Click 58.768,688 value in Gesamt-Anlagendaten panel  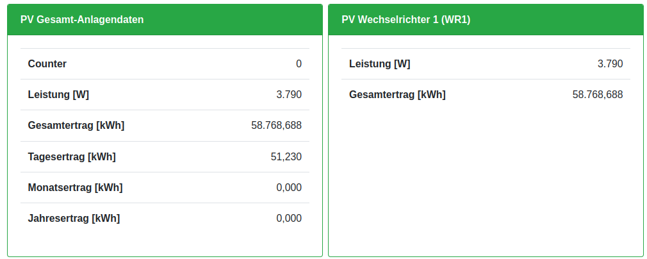276,126
